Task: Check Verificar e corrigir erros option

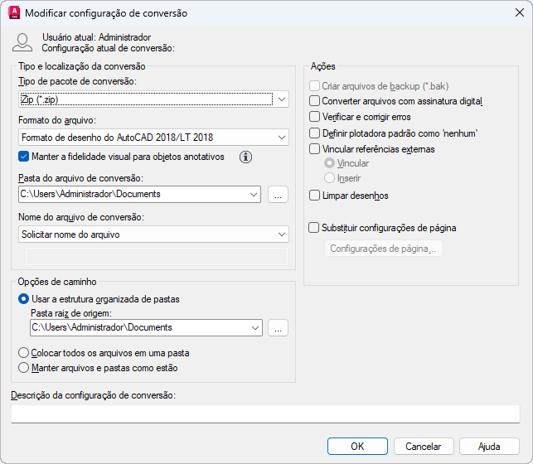Action: point(314,117)
